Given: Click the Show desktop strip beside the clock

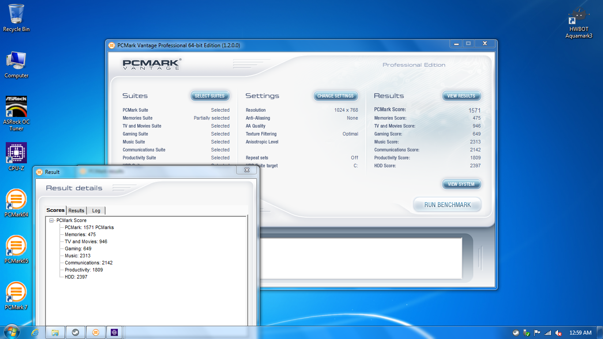Looking at the screenshot, I should point(600,332).
